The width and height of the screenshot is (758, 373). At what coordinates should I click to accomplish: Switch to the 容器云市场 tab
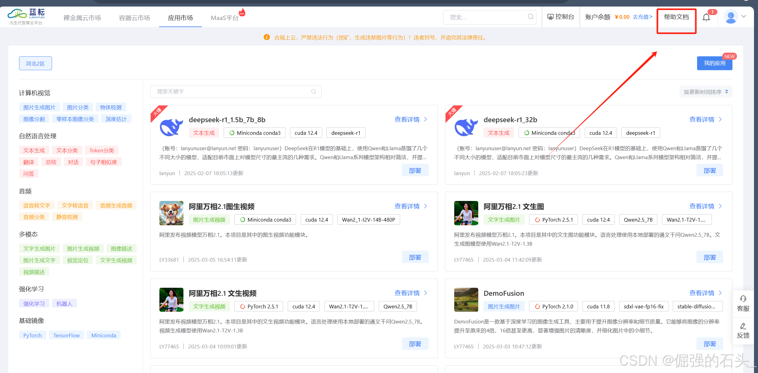pos(134,18)
